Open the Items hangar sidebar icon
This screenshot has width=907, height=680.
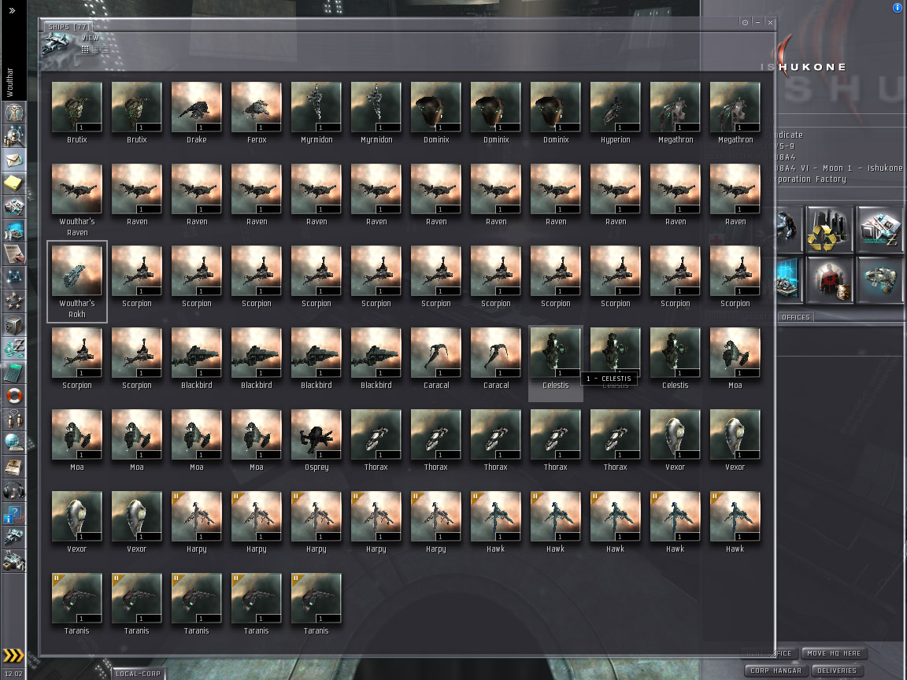13,561
